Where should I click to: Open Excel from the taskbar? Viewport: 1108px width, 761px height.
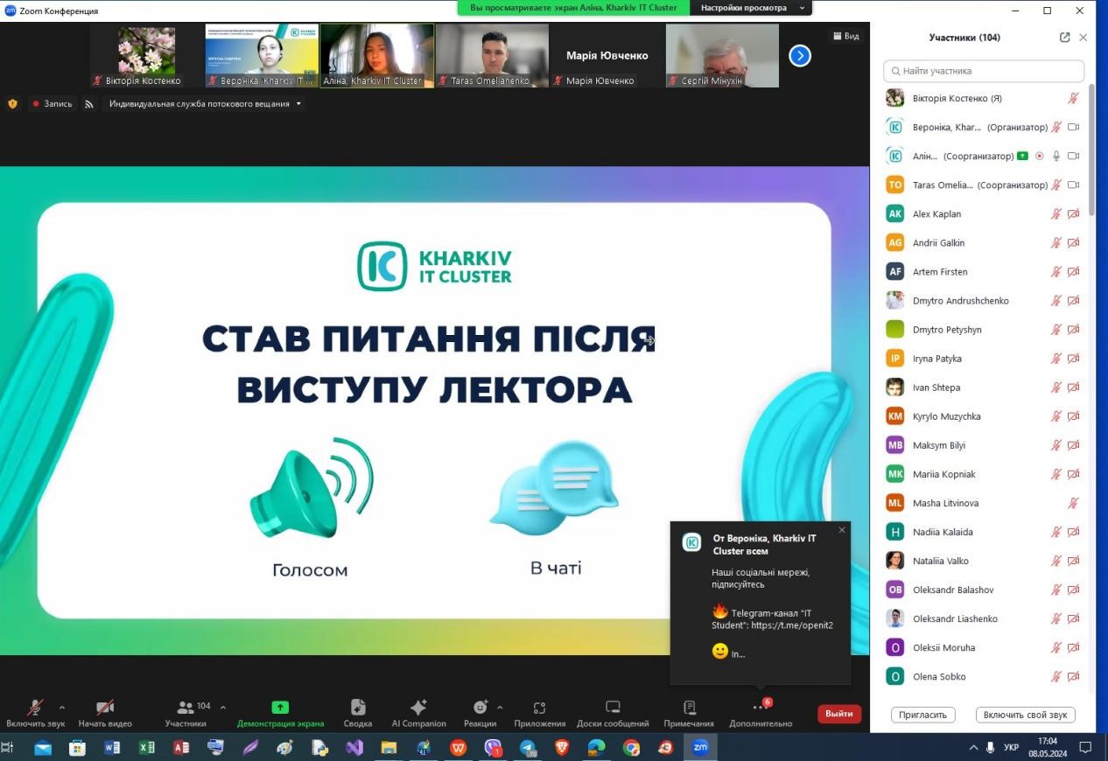pos(146,748)
